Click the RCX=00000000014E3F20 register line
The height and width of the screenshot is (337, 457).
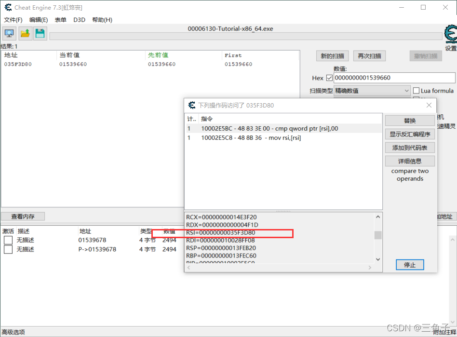click(221, 217)
